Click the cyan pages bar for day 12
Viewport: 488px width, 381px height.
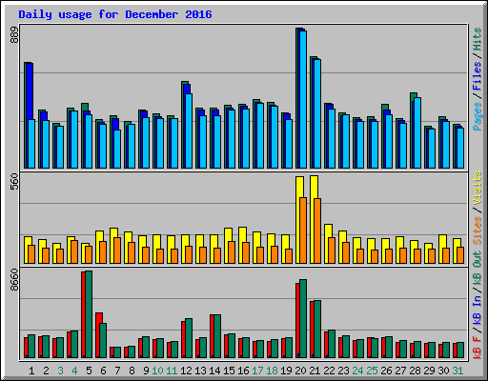[189, 130]
